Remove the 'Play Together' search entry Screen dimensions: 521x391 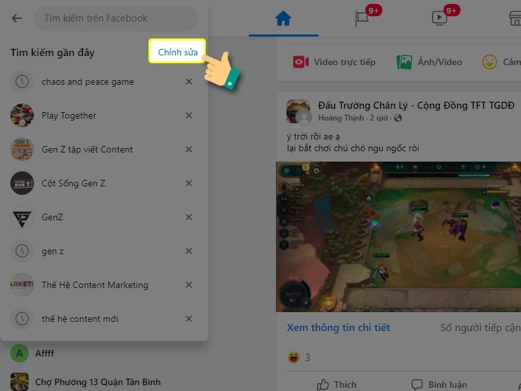[188, 115]
